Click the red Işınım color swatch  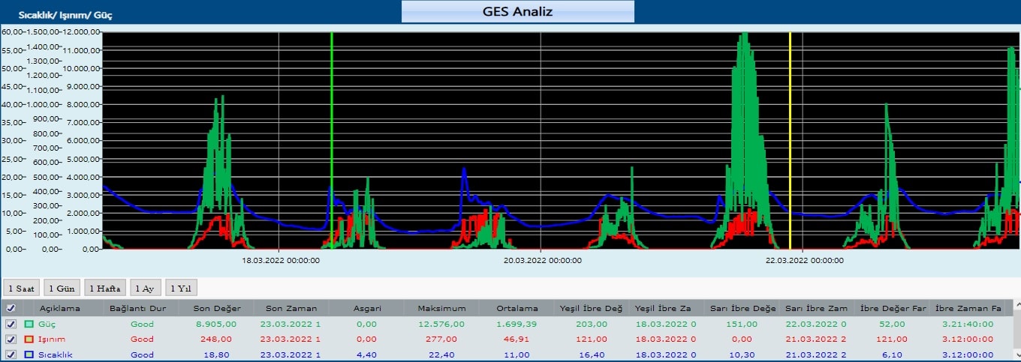[x=29, y=340]
